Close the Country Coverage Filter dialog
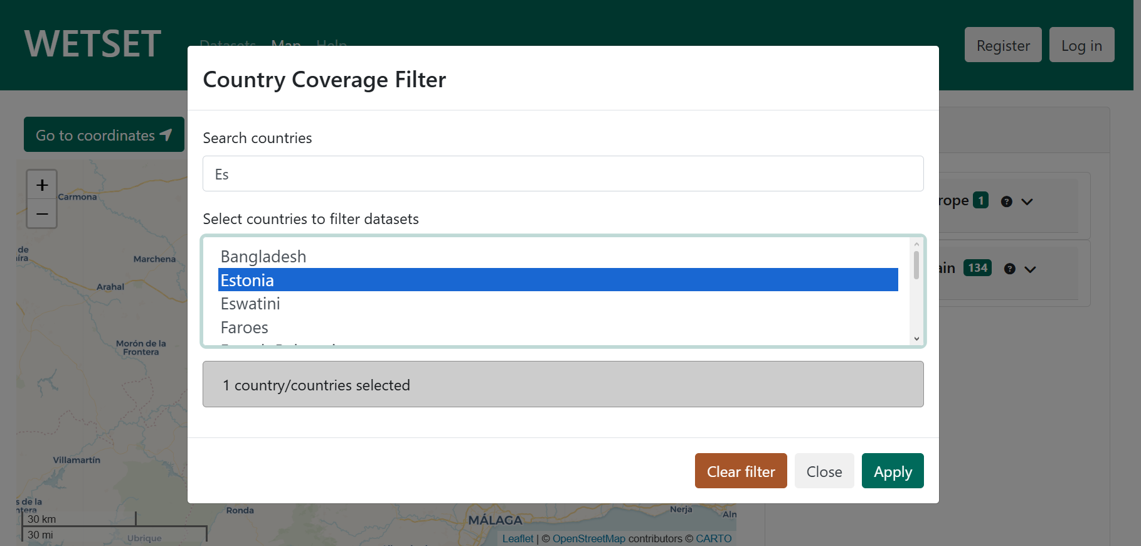 pos(824,471)
